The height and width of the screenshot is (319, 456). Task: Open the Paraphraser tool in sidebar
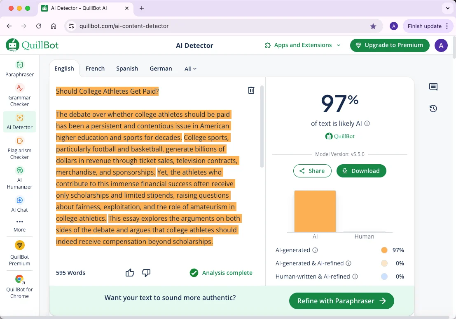19,69
